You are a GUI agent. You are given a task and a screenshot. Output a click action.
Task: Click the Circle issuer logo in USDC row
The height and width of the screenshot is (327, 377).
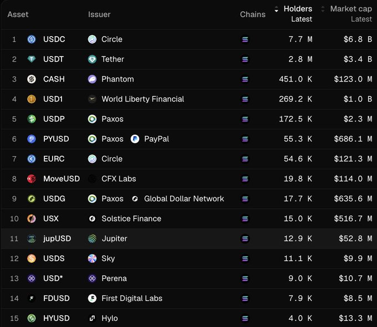point(92,39)
